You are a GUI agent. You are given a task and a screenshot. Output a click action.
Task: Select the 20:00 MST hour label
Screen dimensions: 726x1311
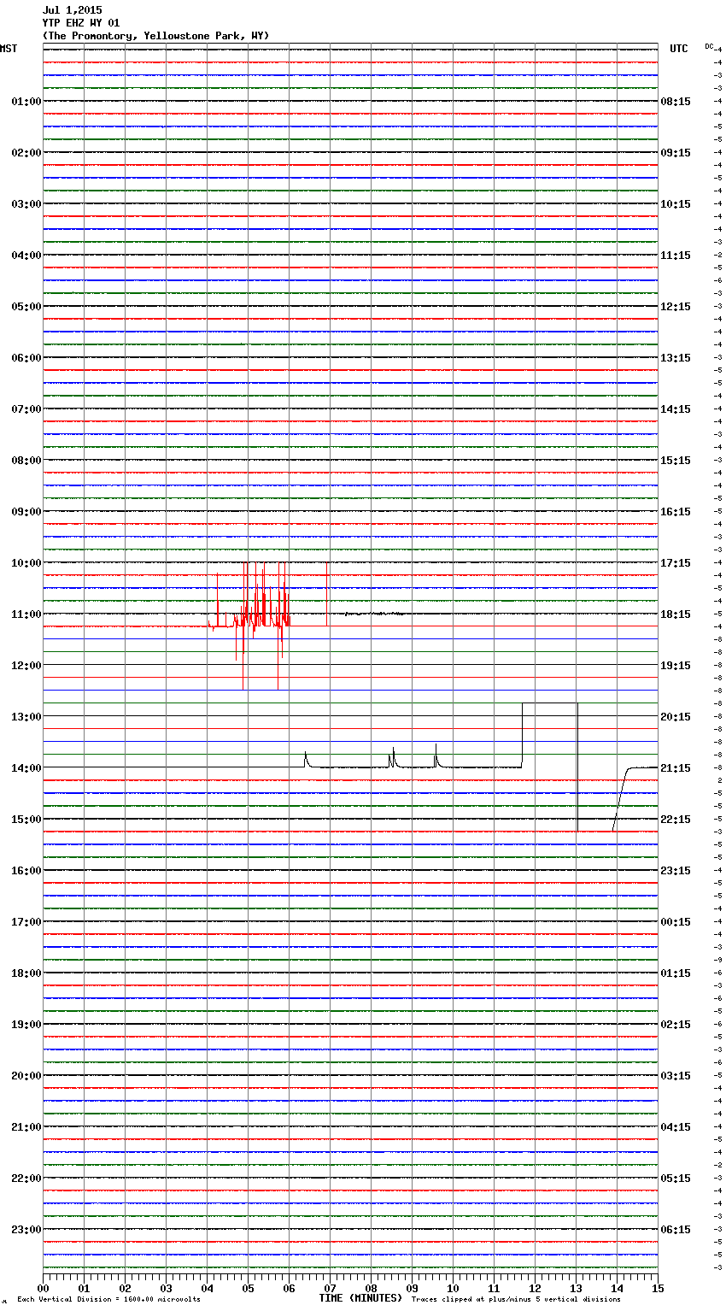click(26, 1076)
